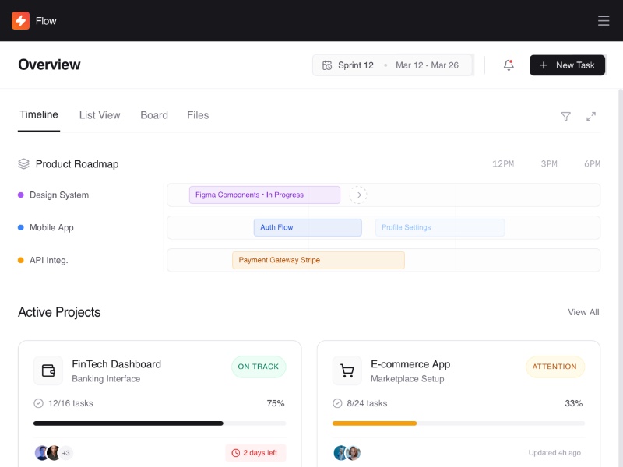The image size is (623, 467).
Task: Expand the timeline to fullscreen
Action: (x=592, y=116)
